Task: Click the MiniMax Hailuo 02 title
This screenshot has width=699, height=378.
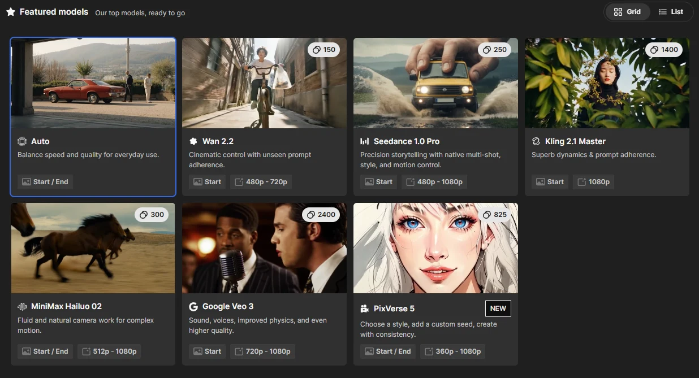Action: 66,306
